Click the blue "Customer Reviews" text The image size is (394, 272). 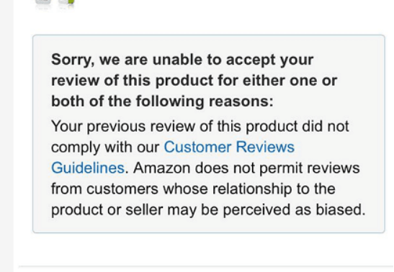click(x=229, y=147)
